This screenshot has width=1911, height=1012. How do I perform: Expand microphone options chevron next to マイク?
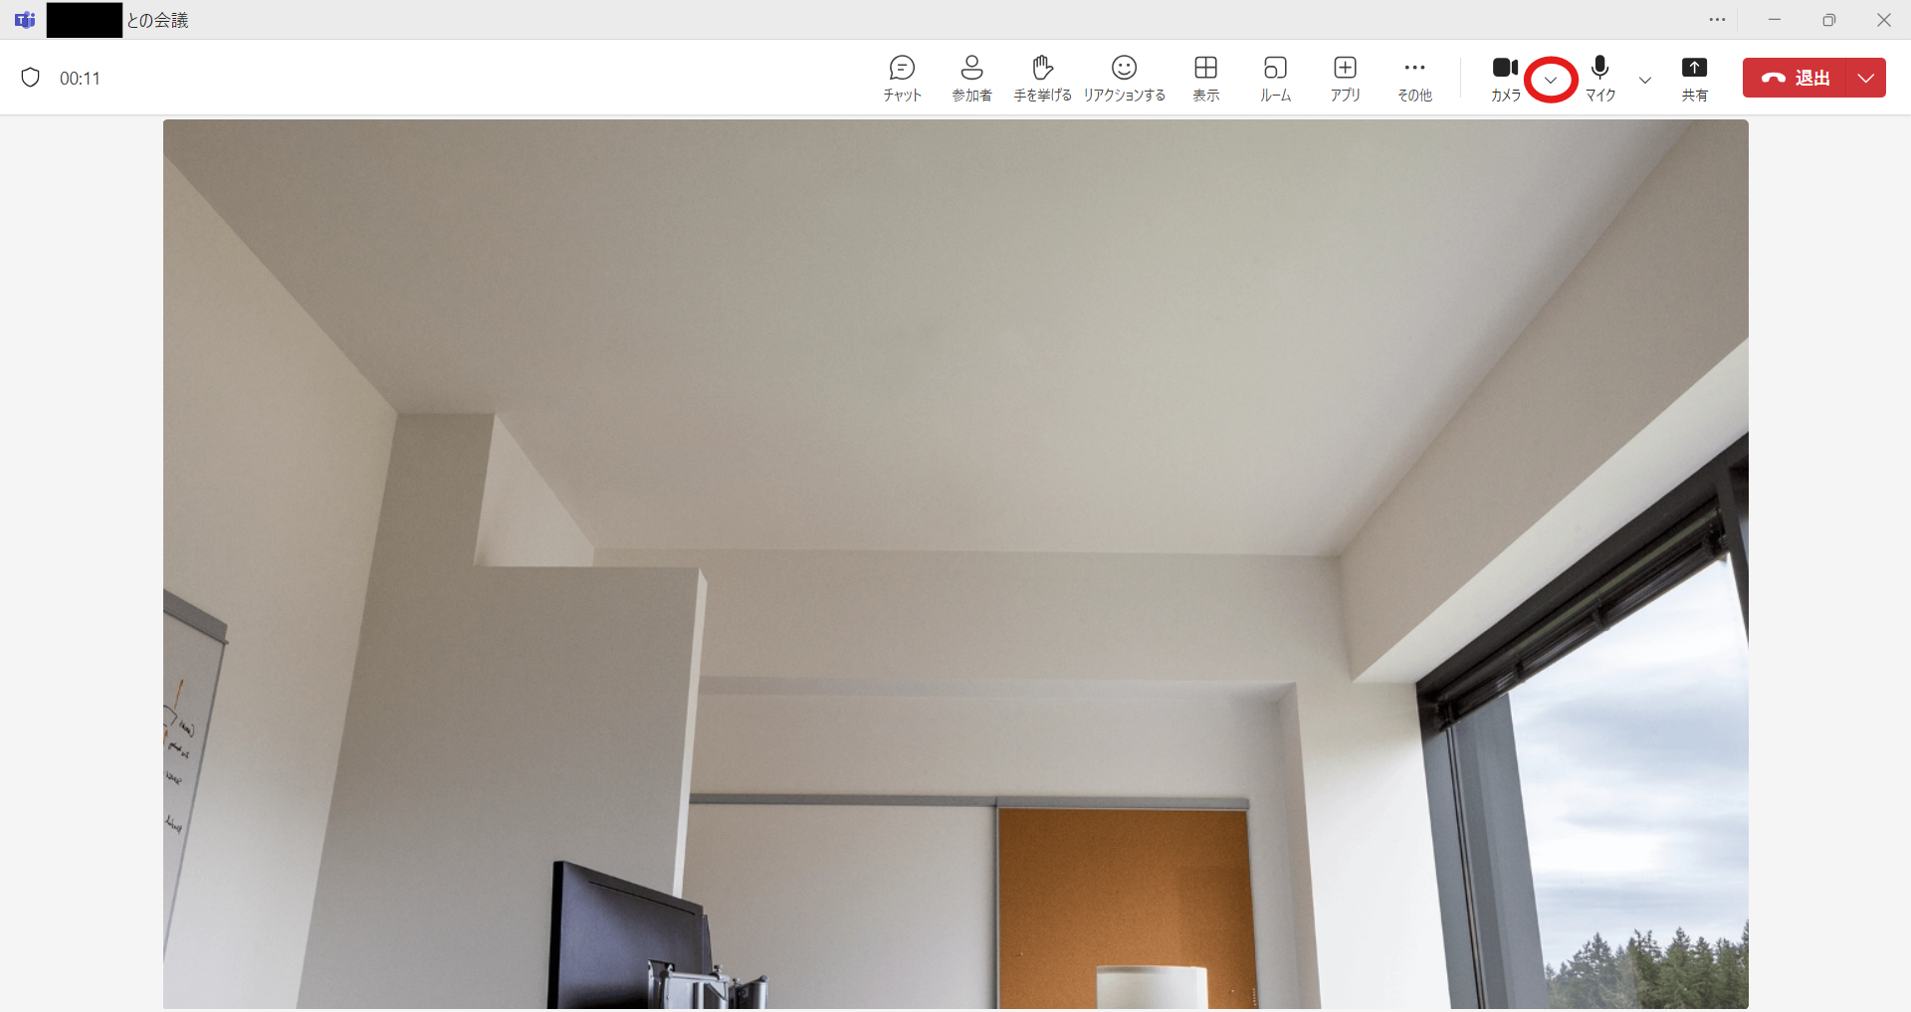tap(1644, 80)
